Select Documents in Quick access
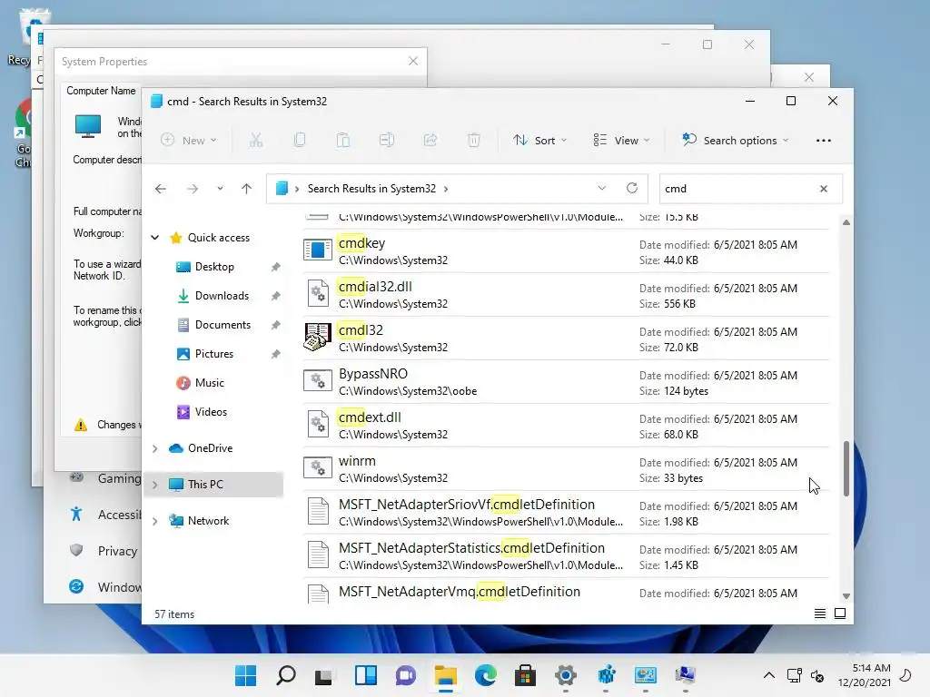This screenshot has height=697, width=930. [x=223, y=325]
